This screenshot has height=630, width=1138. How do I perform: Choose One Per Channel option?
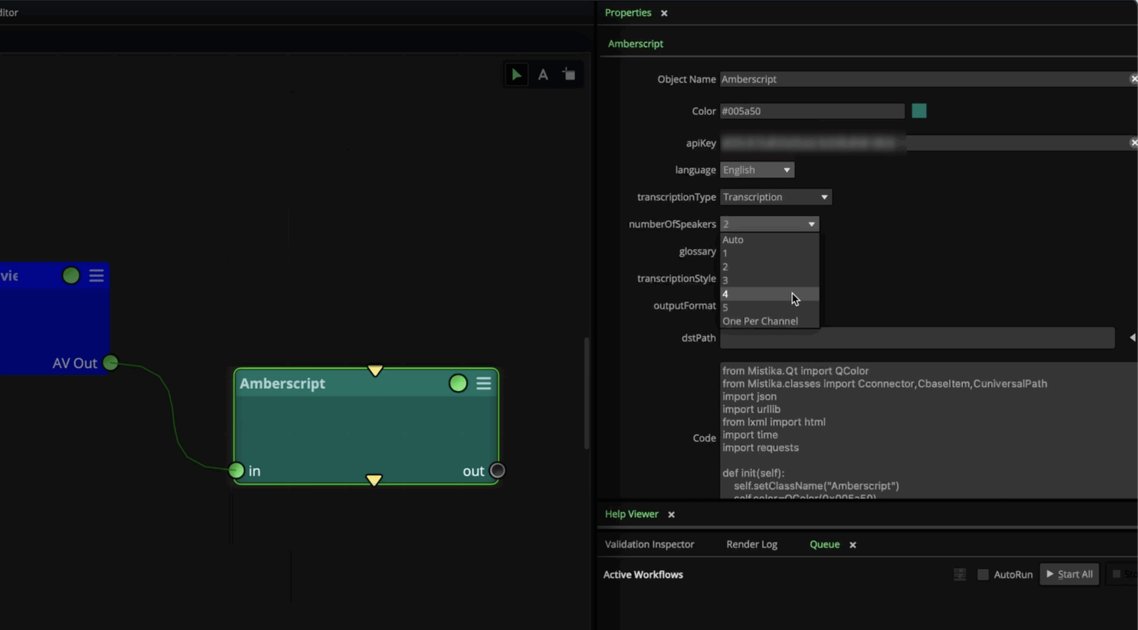[769, 321]
